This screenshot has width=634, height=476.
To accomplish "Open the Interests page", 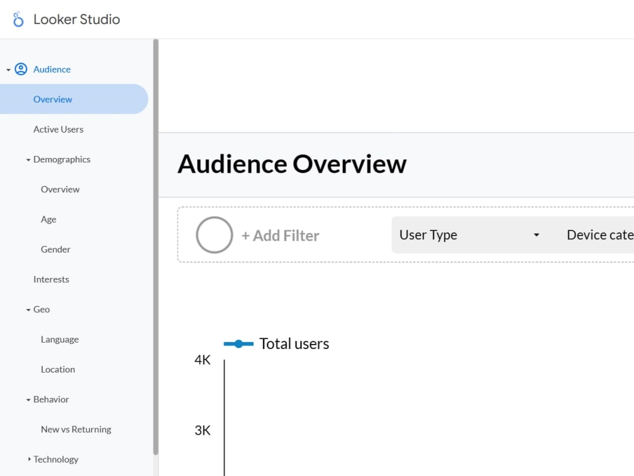I will click(x=51, y=279).
